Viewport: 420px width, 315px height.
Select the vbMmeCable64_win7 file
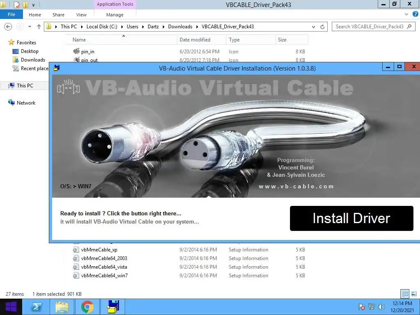pos(104,275)
